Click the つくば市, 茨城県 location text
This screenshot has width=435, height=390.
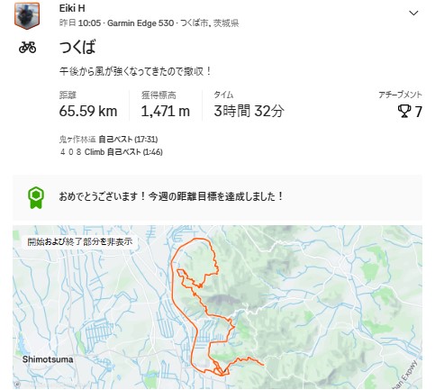coord(210,23)
